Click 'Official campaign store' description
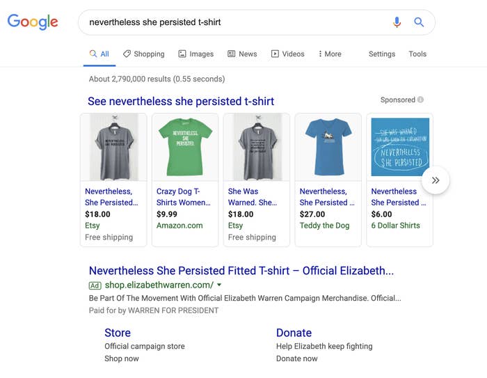The width and height of the screenshot is (487, 378). [145, 346]
